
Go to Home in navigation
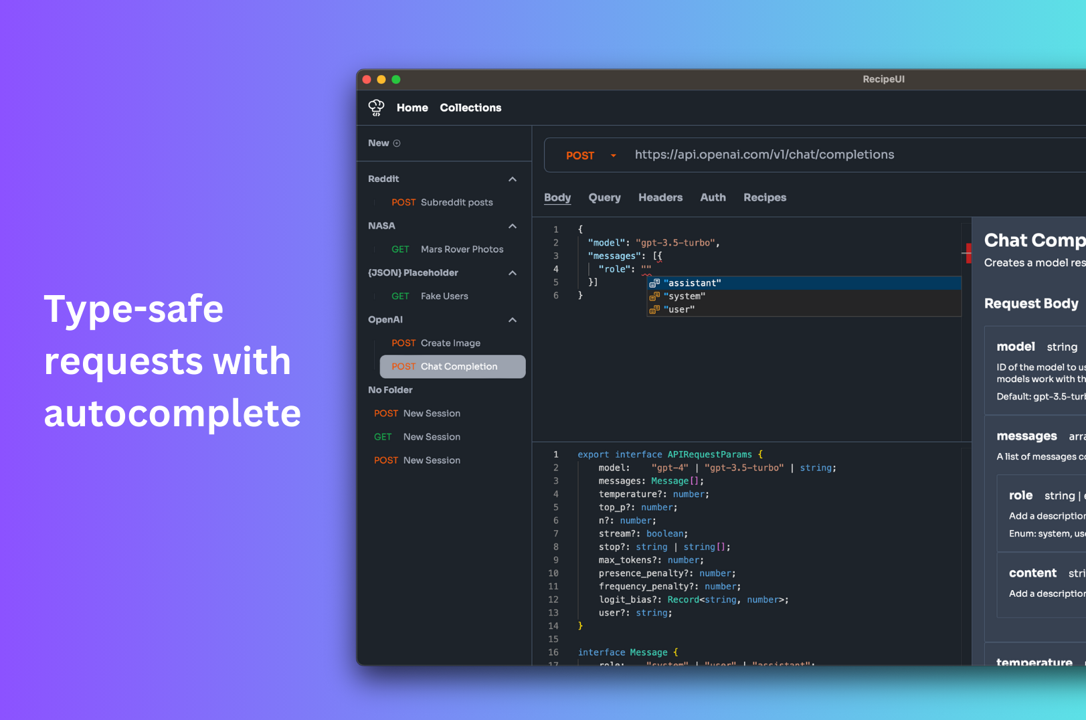pyautogui.click(x=412, y=108)
